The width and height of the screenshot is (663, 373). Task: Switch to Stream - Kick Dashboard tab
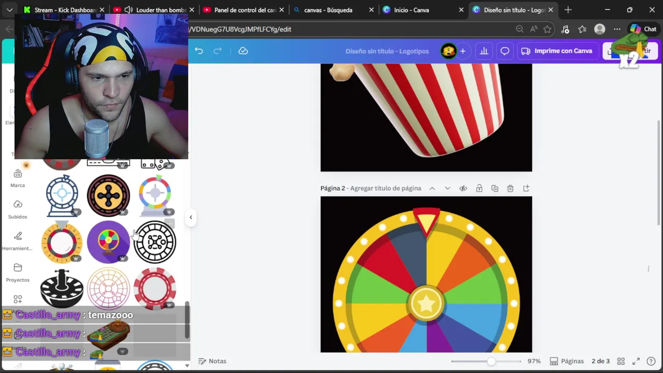[x=65, y=10]
